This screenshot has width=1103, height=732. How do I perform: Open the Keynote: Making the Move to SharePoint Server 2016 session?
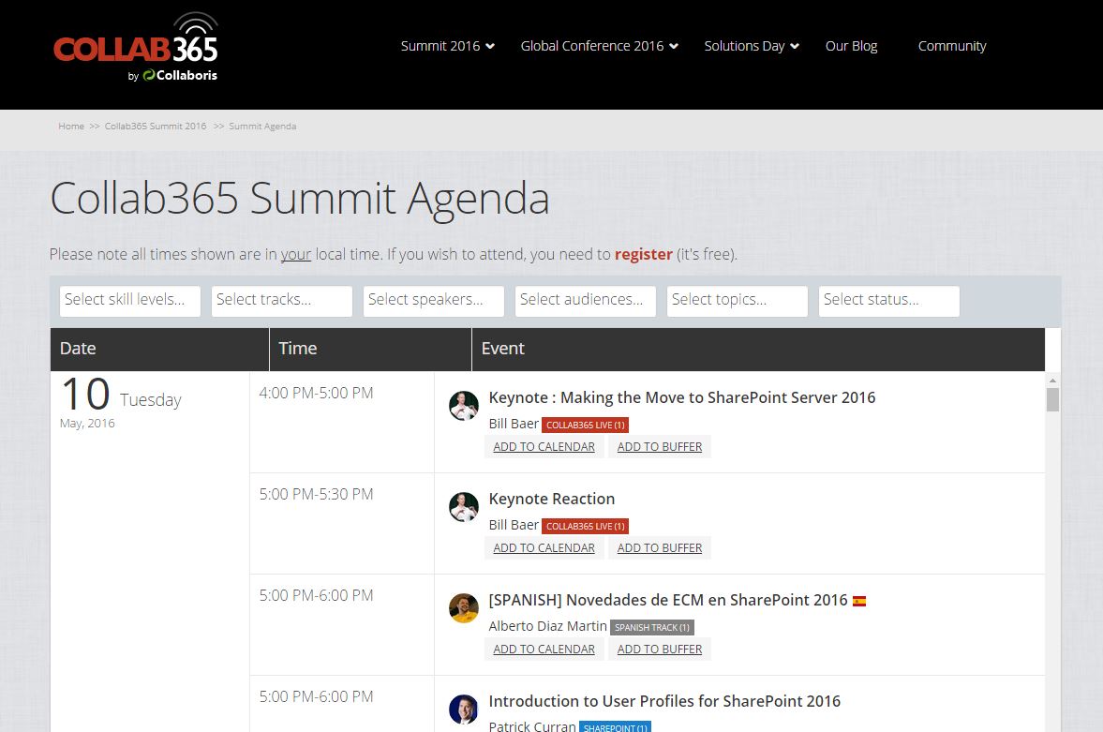pos(681,397)
